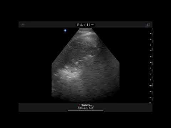Tap the depth scale ruler

pyautogui.click(x=151, y=66)
